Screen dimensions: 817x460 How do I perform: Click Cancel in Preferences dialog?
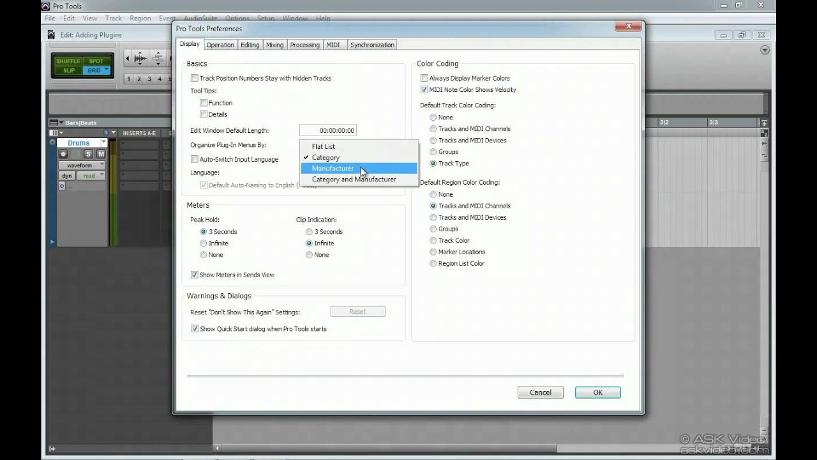541,392
